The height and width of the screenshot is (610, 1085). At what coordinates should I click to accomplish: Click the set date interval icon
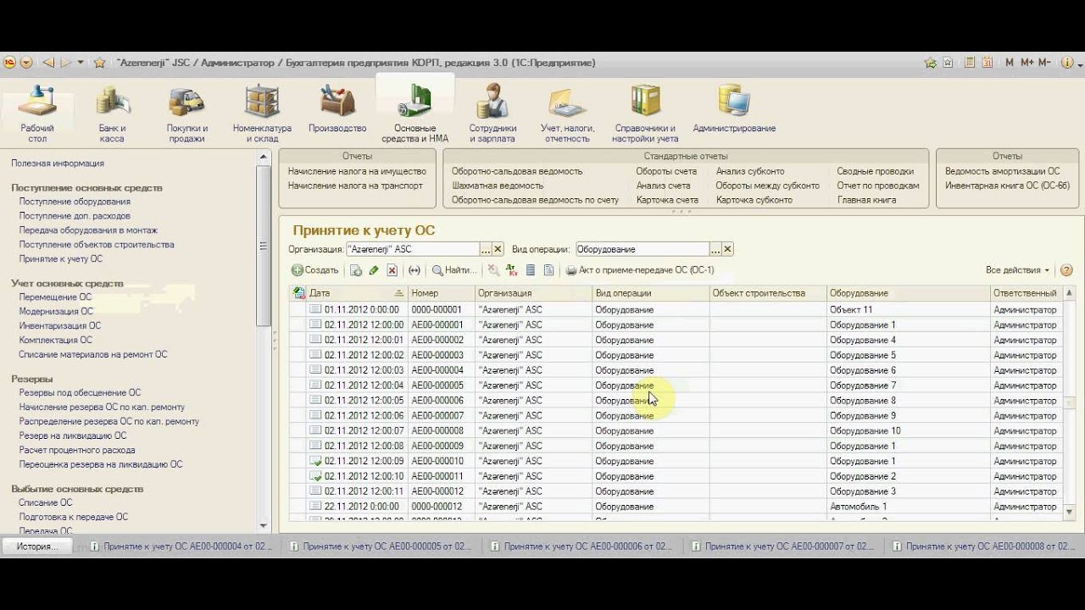(x=415, y=270)
